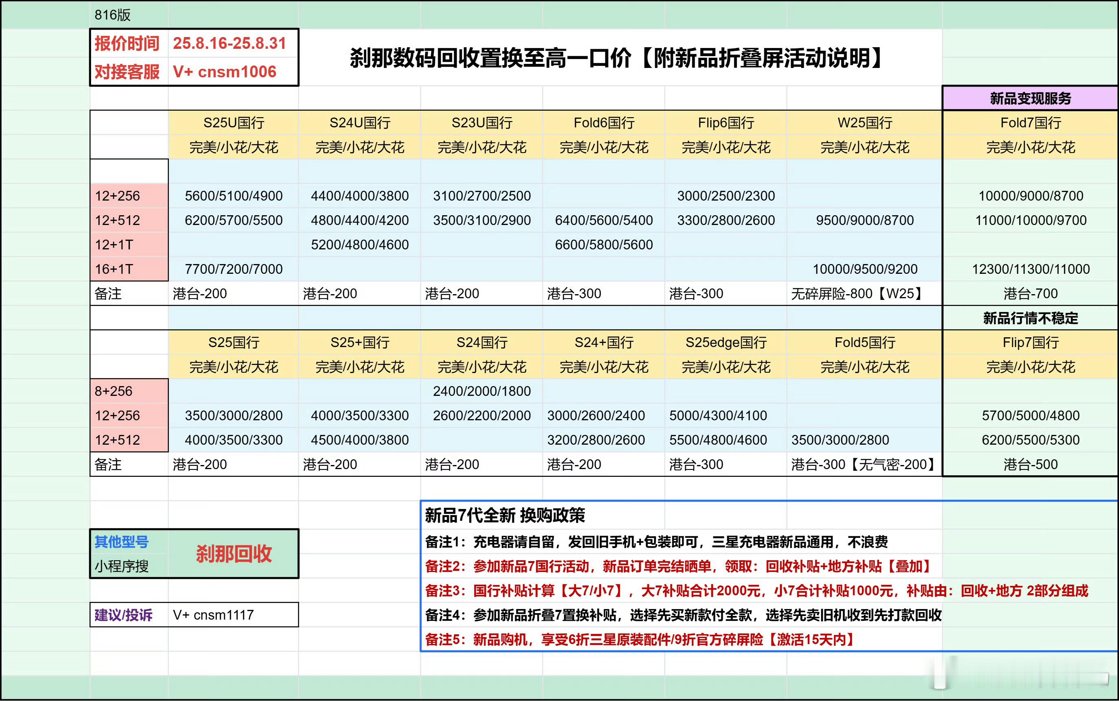This screenshot has width=1119, height=701.
Task: Select the 'Flip7国行' column header
Action: (x=1030, y=343)
